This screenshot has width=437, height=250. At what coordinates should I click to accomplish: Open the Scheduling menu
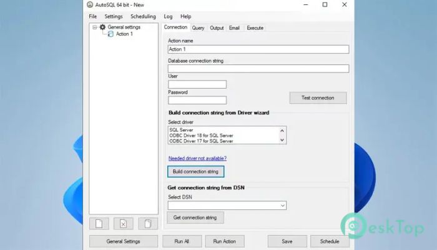[143, 16]
